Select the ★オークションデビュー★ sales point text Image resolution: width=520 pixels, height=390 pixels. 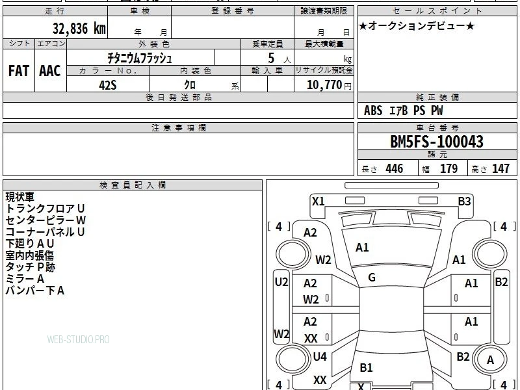(x=417, y=26)
